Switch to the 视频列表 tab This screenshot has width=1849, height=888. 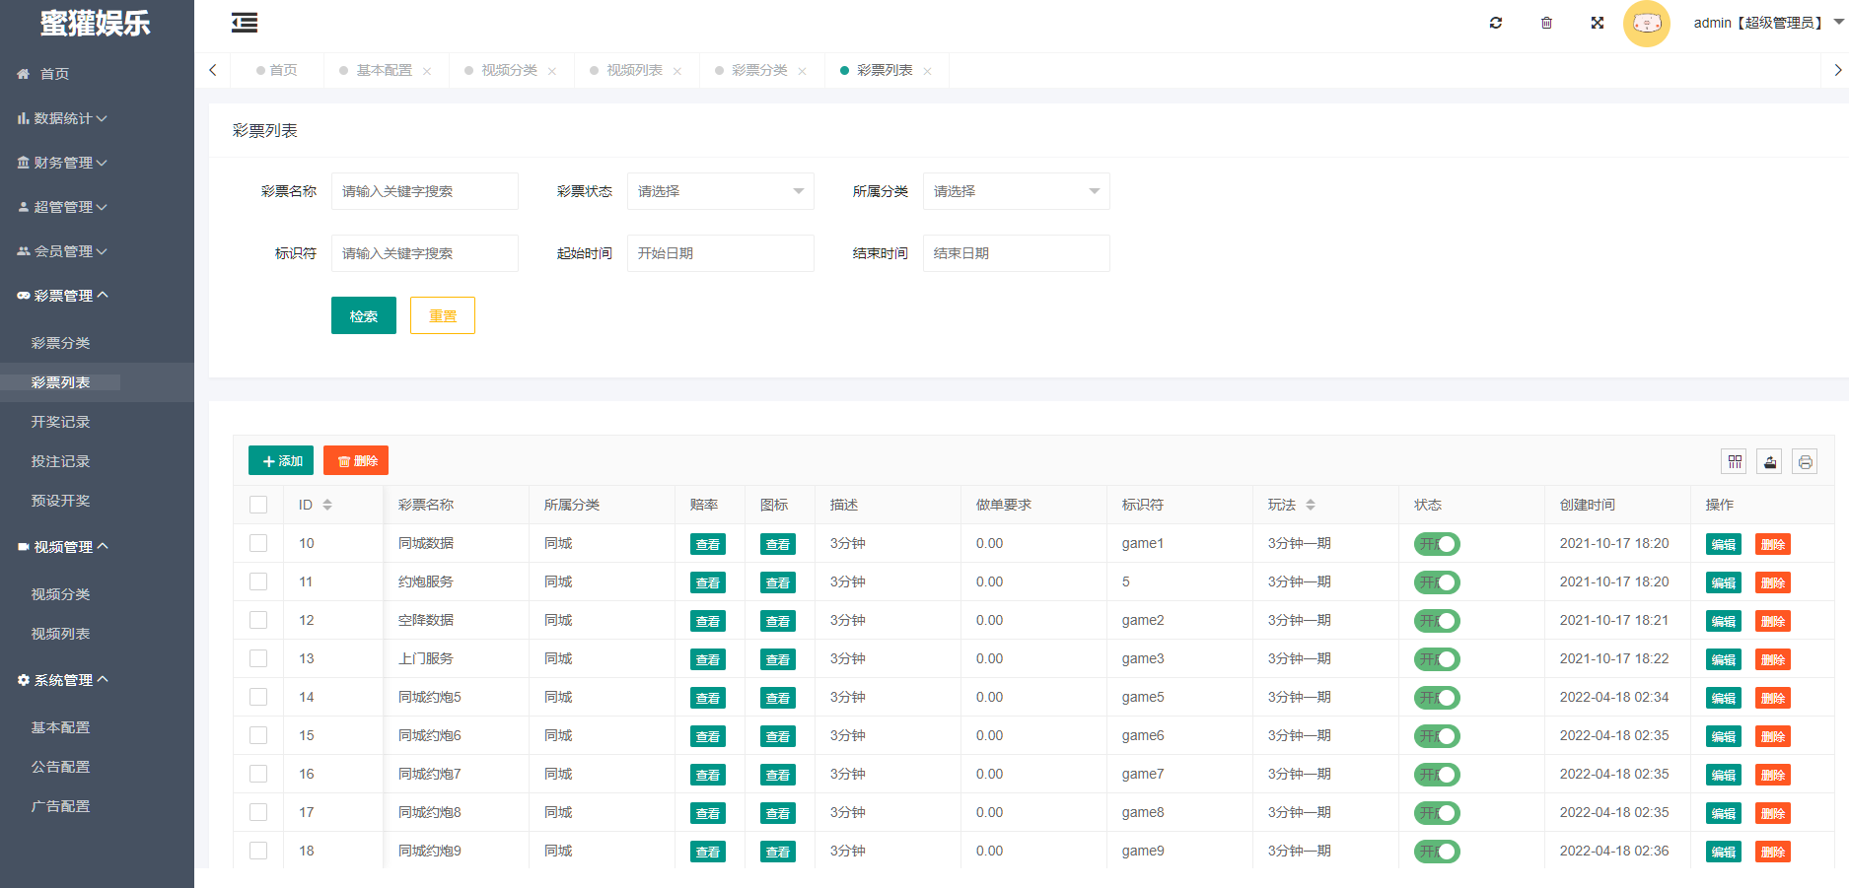(634, 71)
